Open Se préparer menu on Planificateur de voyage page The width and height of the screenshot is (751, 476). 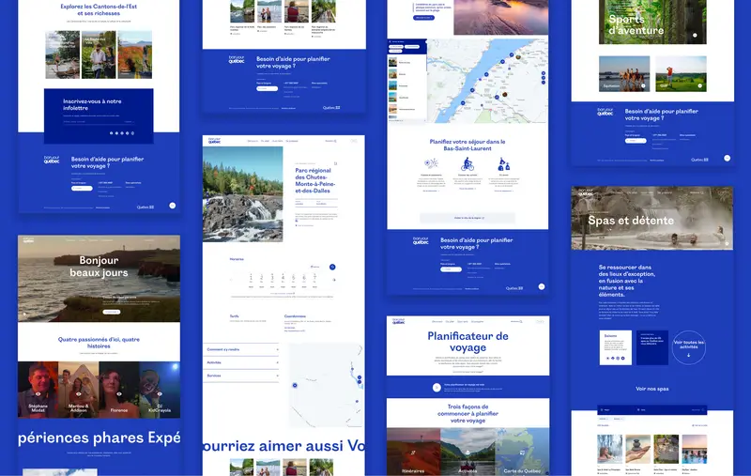click(x=477, y=321)
